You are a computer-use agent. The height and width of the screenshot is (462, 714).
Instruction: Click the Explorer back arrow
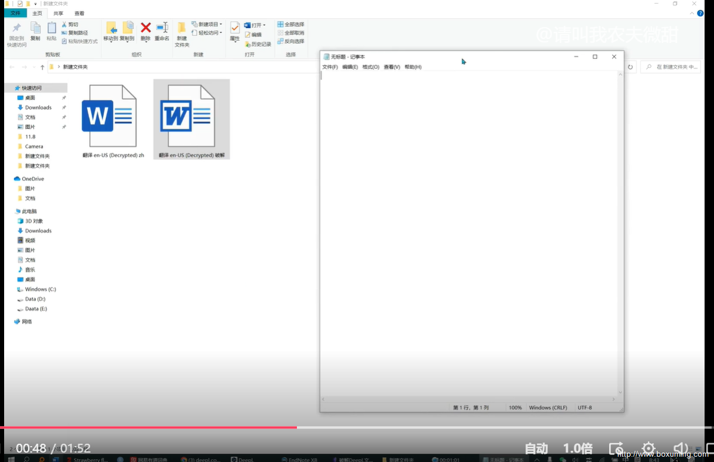(12, 67)
